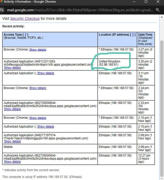Click the 12:27 pm (3 hours ago) cell
Screen dimensions: 164x180
146,159
